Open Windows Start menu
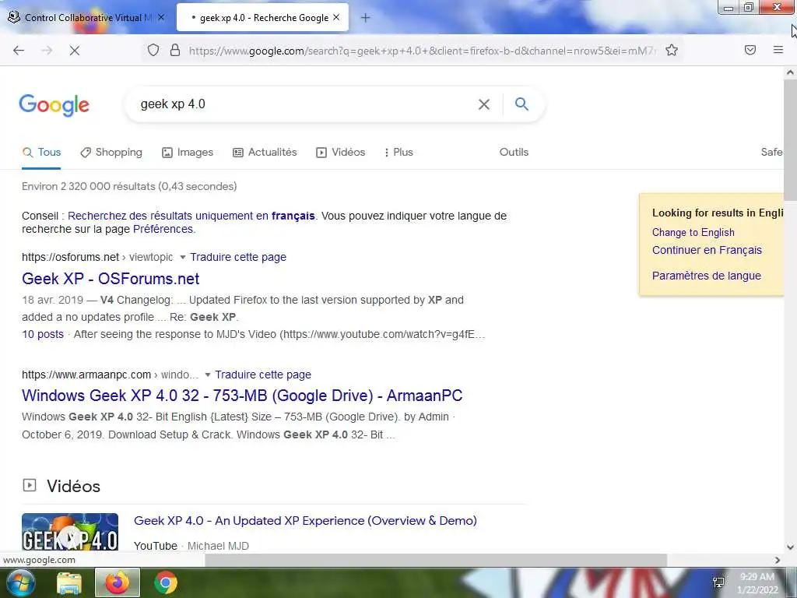This screenshot has height=598, width=797. [19, 582]
